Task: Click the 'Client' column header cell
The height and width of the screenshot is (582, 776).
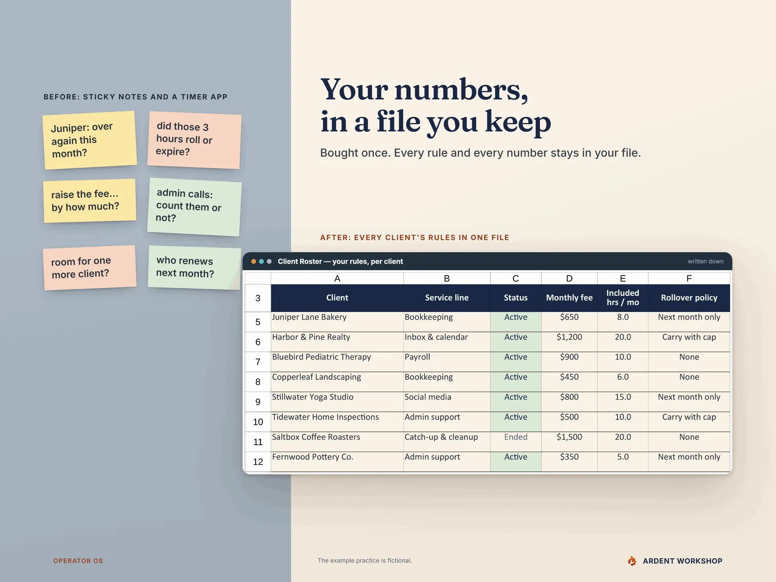Action: click(x=337, y=298)
